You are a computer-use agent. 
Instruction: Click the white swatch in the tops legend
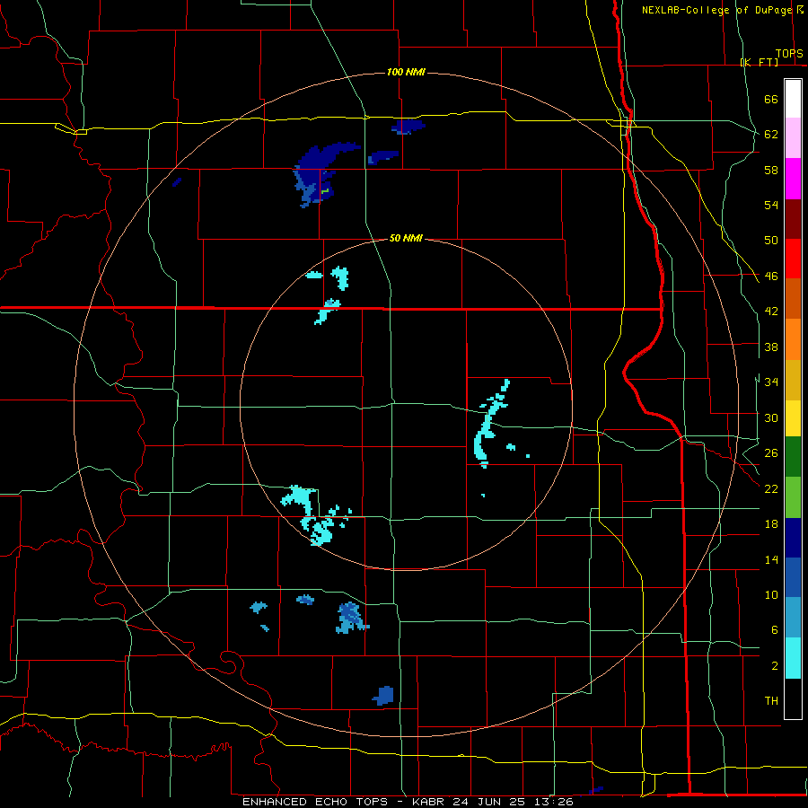click(793, 99)
